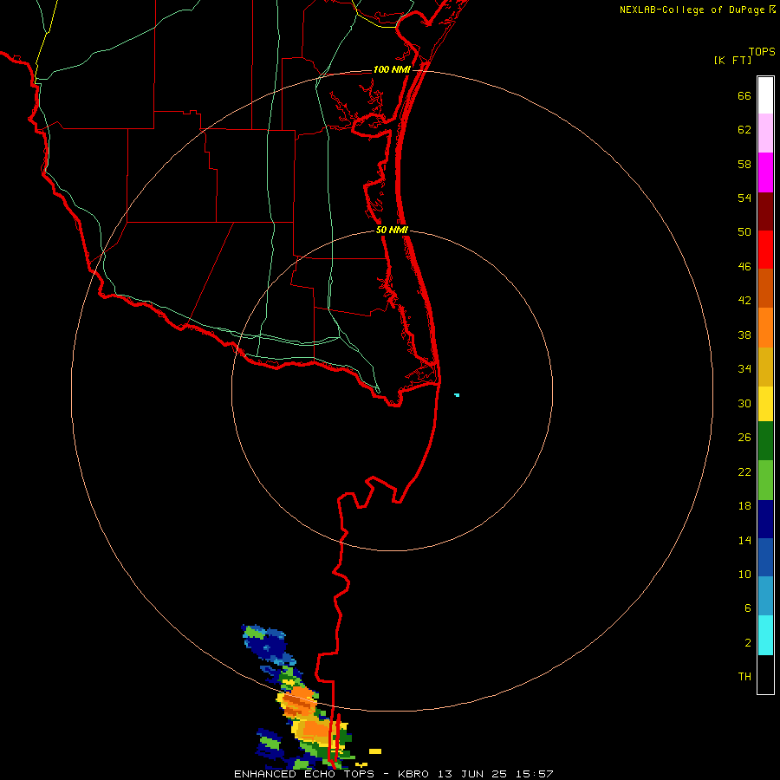Click the "2" legend value
This screenshot has height=780, width=780.
pos(748,643)
